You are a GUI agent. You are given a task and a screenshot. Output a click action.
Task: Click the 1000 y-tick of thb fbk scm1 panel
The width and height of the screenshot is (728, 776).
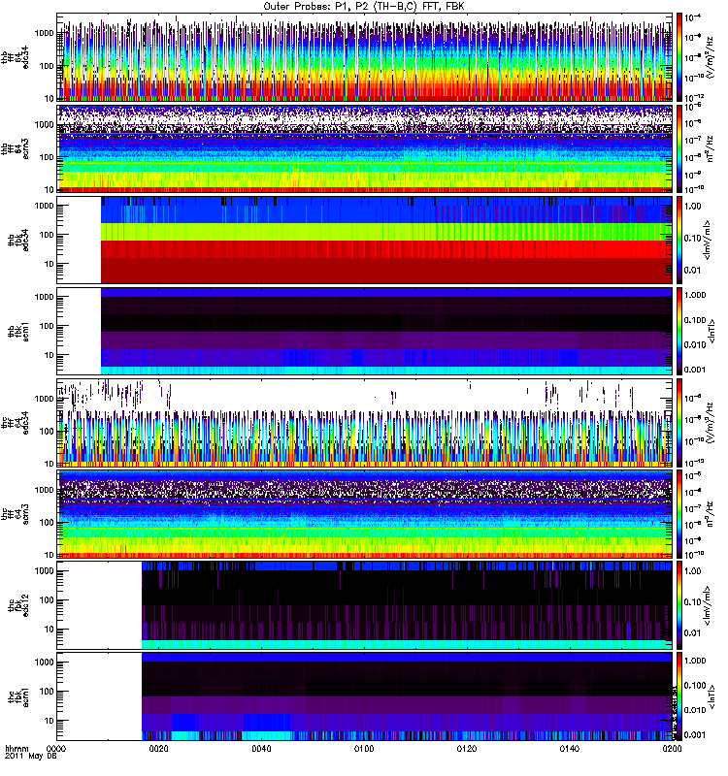pos(44,297)
